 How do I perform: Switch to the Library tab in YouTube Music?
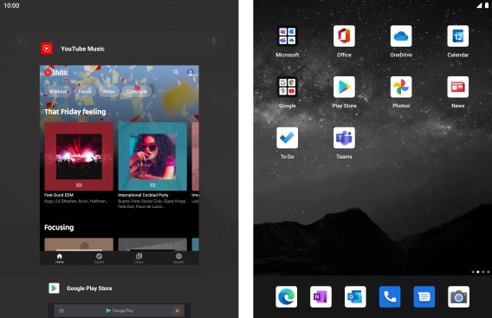point(139,258)
